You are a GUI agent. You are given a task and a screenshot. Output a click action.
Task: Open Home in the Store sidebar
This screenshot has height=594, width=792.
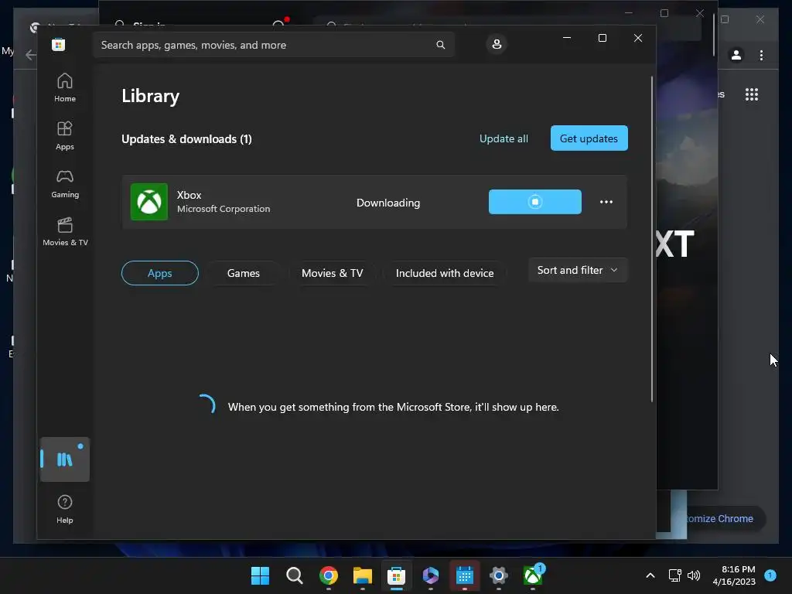pyautogui.click(x=65, y=88)
